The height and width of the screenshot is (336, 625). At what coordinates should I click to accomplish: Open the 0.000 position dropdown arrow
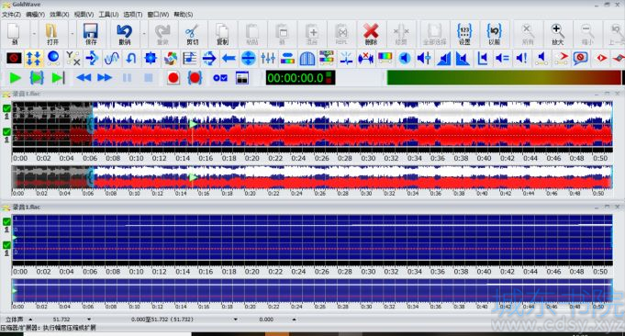pos(294,319)
